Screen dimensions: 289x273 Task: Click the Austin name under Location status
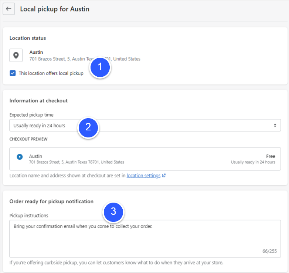click(x=36, y=52)
